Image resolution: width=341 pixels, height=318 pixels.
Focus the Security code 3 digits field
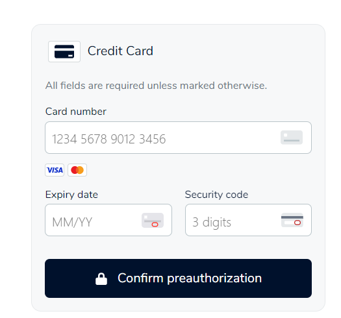(x=248, y=220)
